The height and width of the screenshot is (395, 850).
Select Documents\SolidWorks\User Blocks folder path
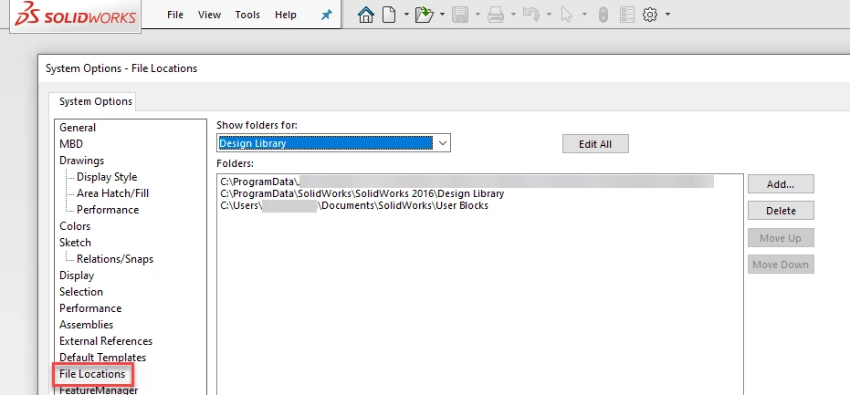pyautogui.click(x=354, y=206)
